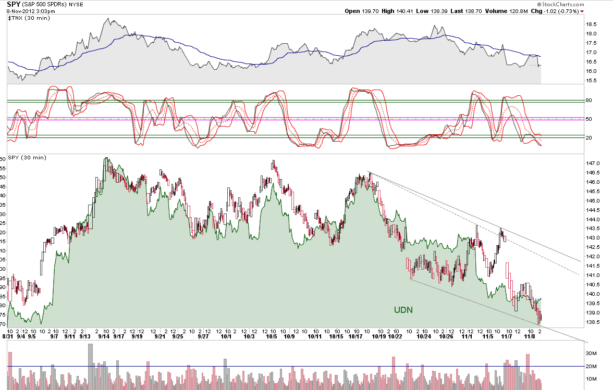The image size is (613, 390).
Task: Click the 9/14 date label
Action: point(104,336)
